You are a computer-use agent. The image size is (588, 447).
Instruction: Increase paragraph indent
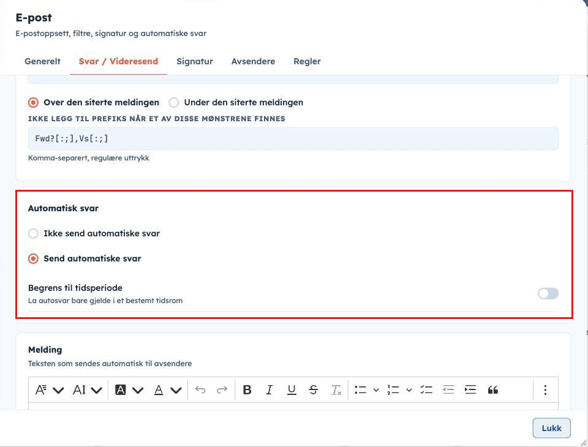[x=470, y=390]
